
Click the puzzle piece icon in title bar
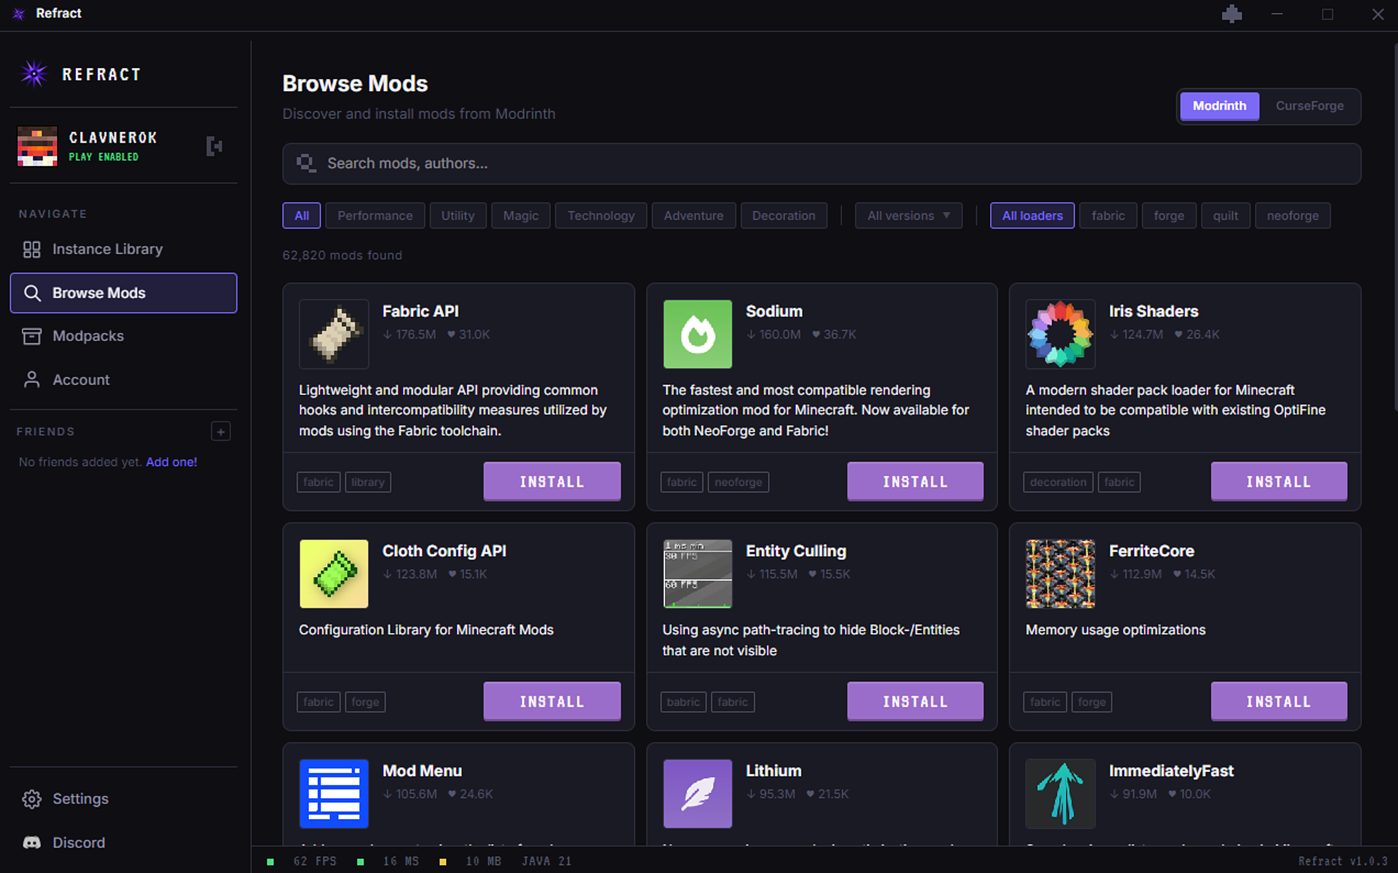coord(1232,14)
